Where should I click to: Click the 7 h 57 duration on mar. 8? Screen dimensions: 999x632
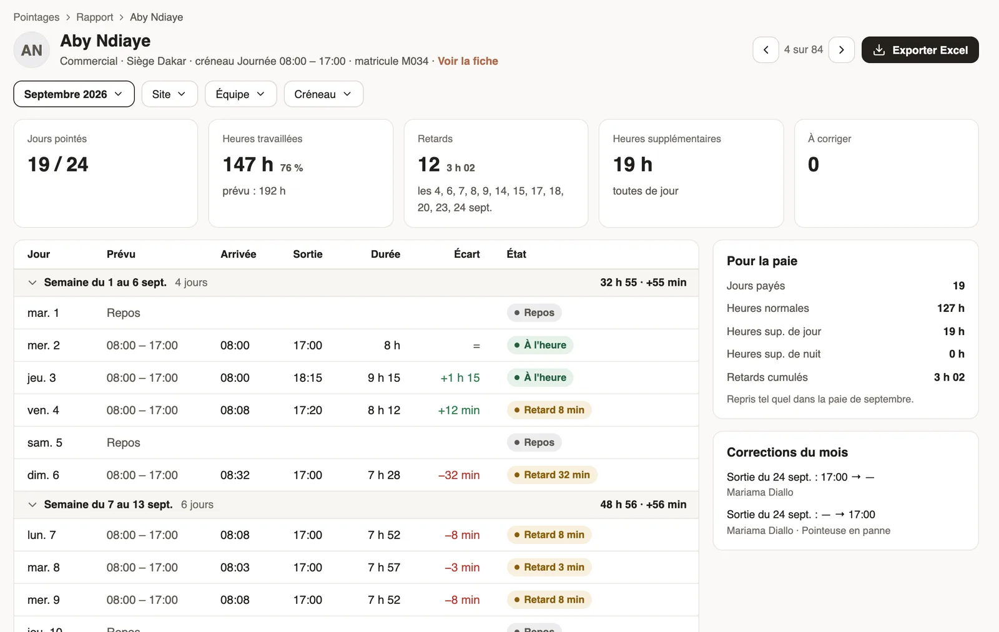pyautogui.click(x=384, y=568)
